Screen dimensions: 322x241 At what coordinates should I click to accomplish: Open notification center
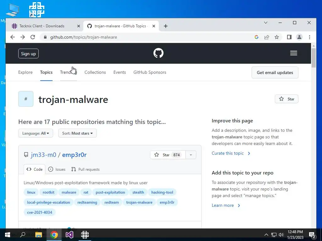click(312, 235)
